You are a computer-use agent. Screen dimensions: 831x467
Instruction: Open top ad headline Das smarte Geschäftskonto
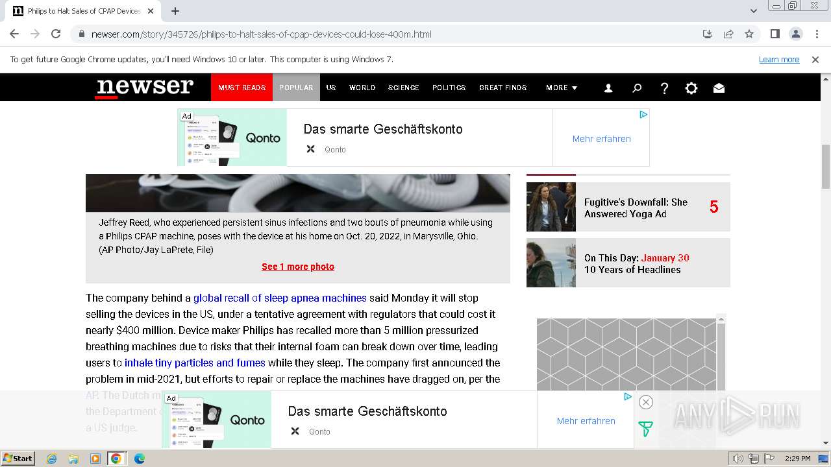pos(383,129)
